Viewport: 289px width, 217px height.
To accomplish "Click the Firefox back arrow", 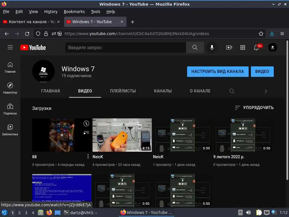I will tap(7, 34).
